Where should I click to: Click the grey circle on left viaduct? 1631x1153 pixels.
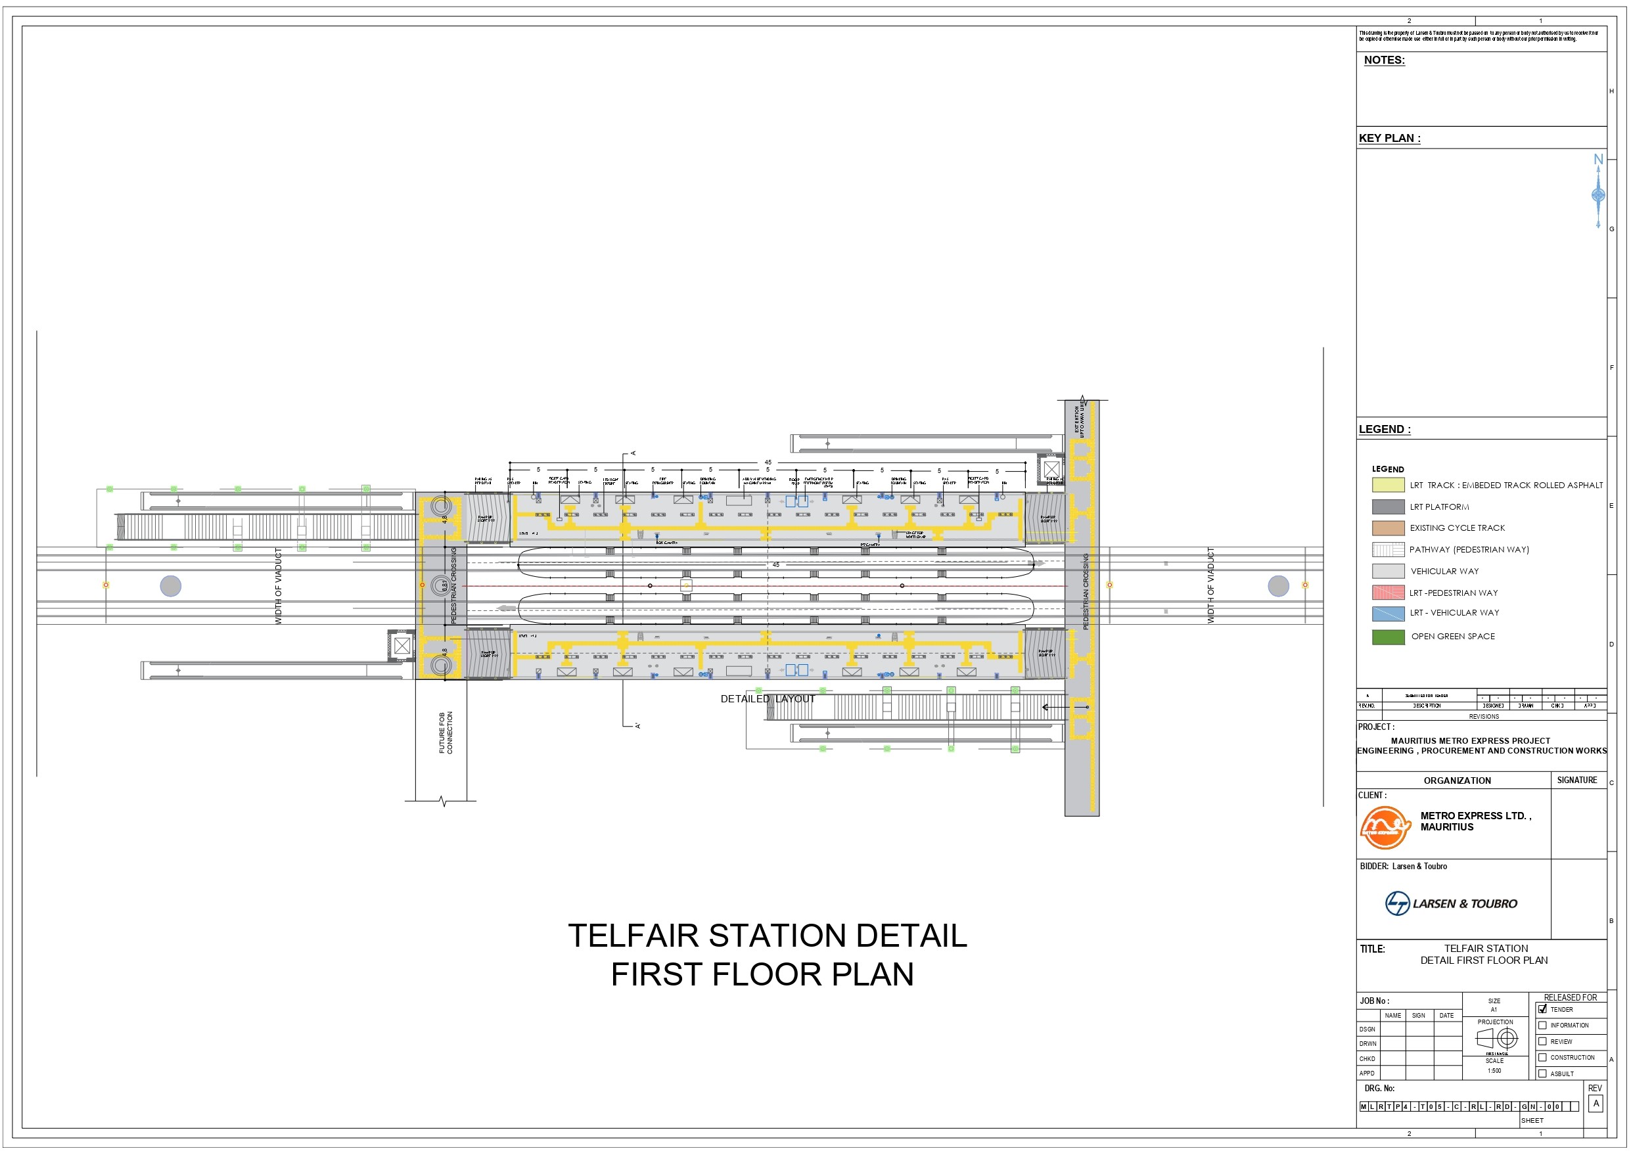(170, 586)
